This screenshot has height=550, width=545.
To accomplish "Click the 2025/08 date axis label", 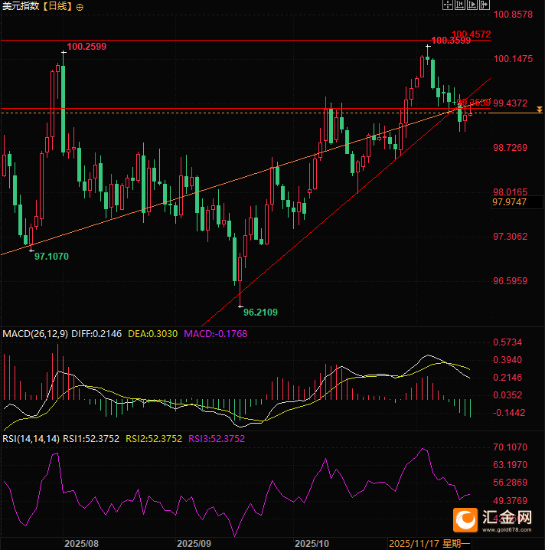I will (x=82, y=544).
